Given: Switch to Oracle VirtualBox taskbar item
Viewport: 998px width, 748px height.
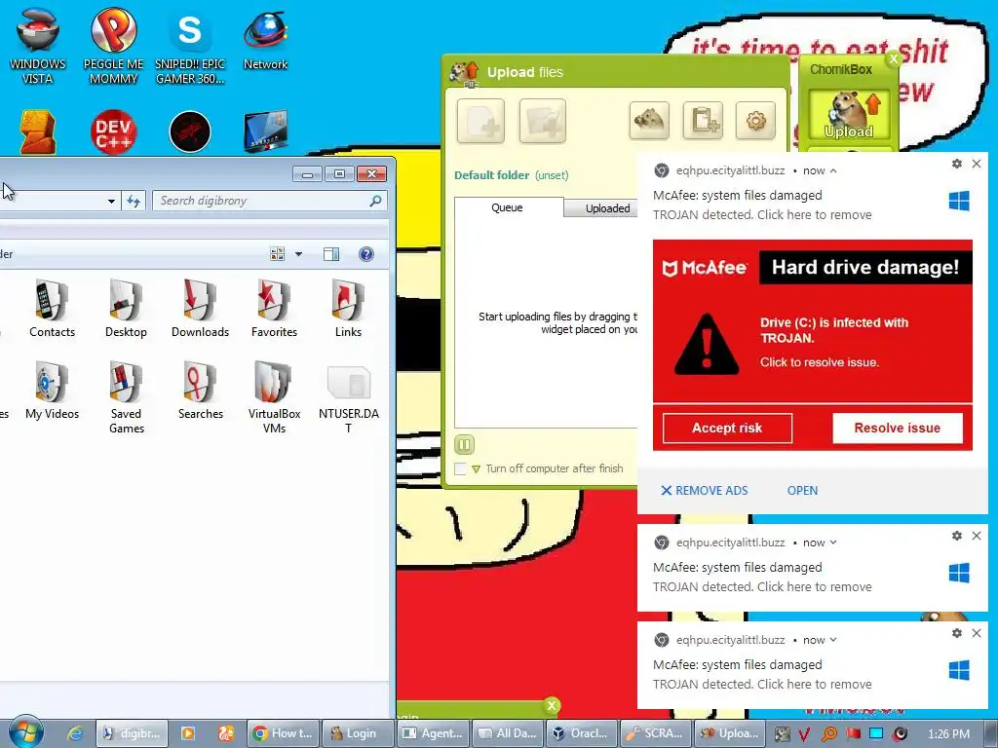Looking at the screenshot, I should [583, 733].
